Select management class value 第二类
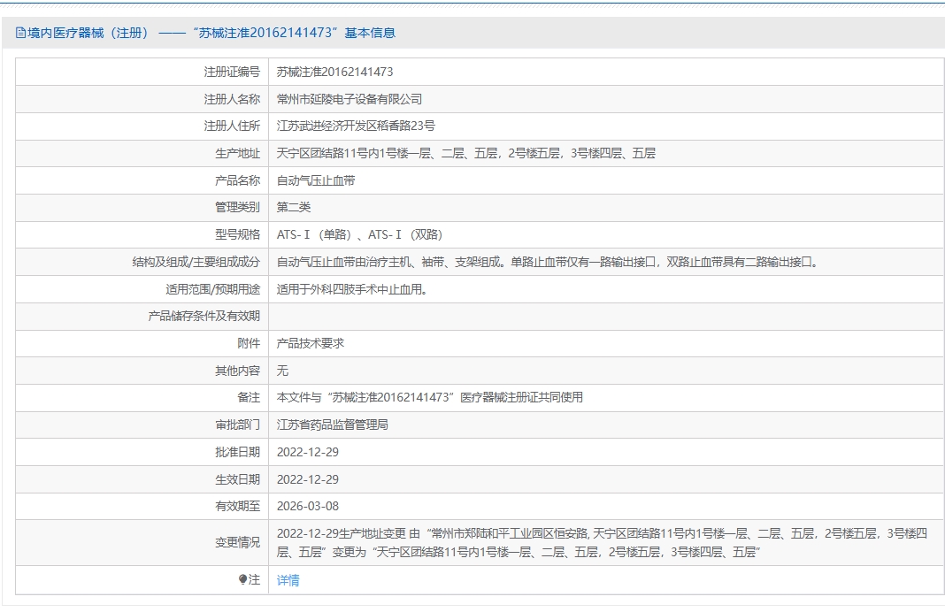Viewport: 945px width, 612px height. (294, 207)
